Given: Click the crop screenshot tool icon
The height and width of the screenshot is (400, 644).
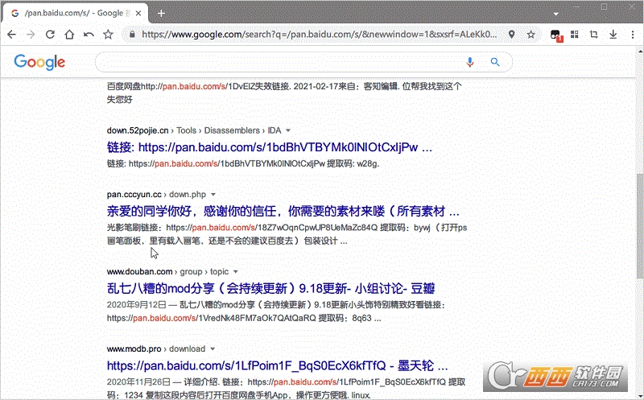Looking at the screenshot, I should 594,35.
